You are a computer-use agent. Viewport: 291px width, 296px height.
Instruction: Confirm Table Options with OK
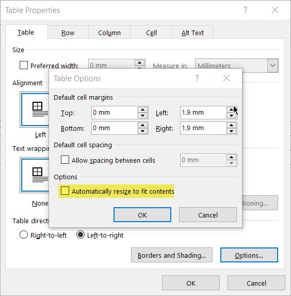142,215
